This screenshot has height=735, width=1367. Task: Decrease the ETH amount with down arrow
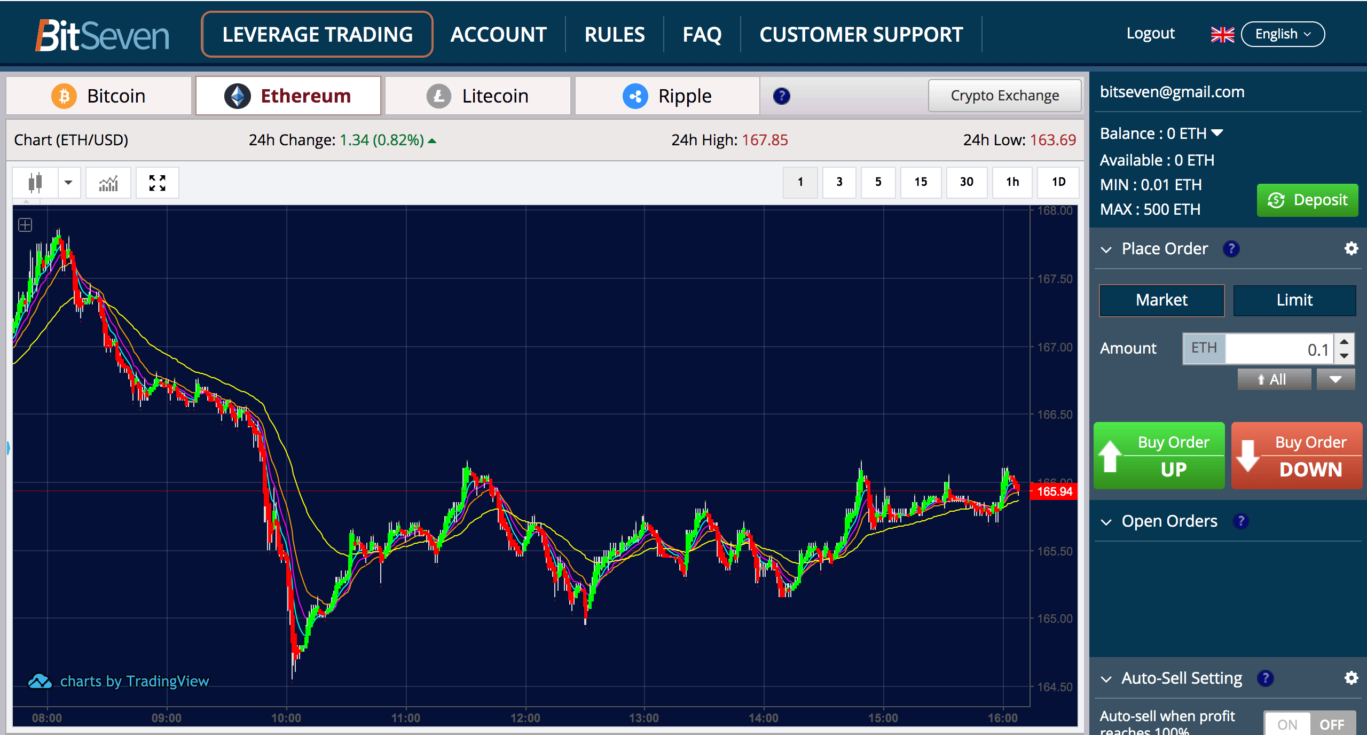click(1345, 356)
